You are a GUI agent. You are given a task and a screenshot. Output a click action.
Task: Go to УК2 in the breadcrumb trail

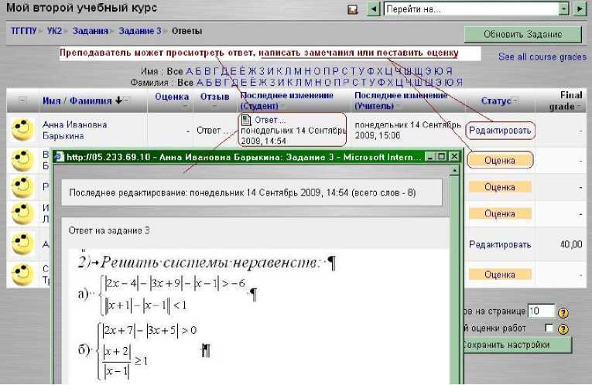(55, 31)
